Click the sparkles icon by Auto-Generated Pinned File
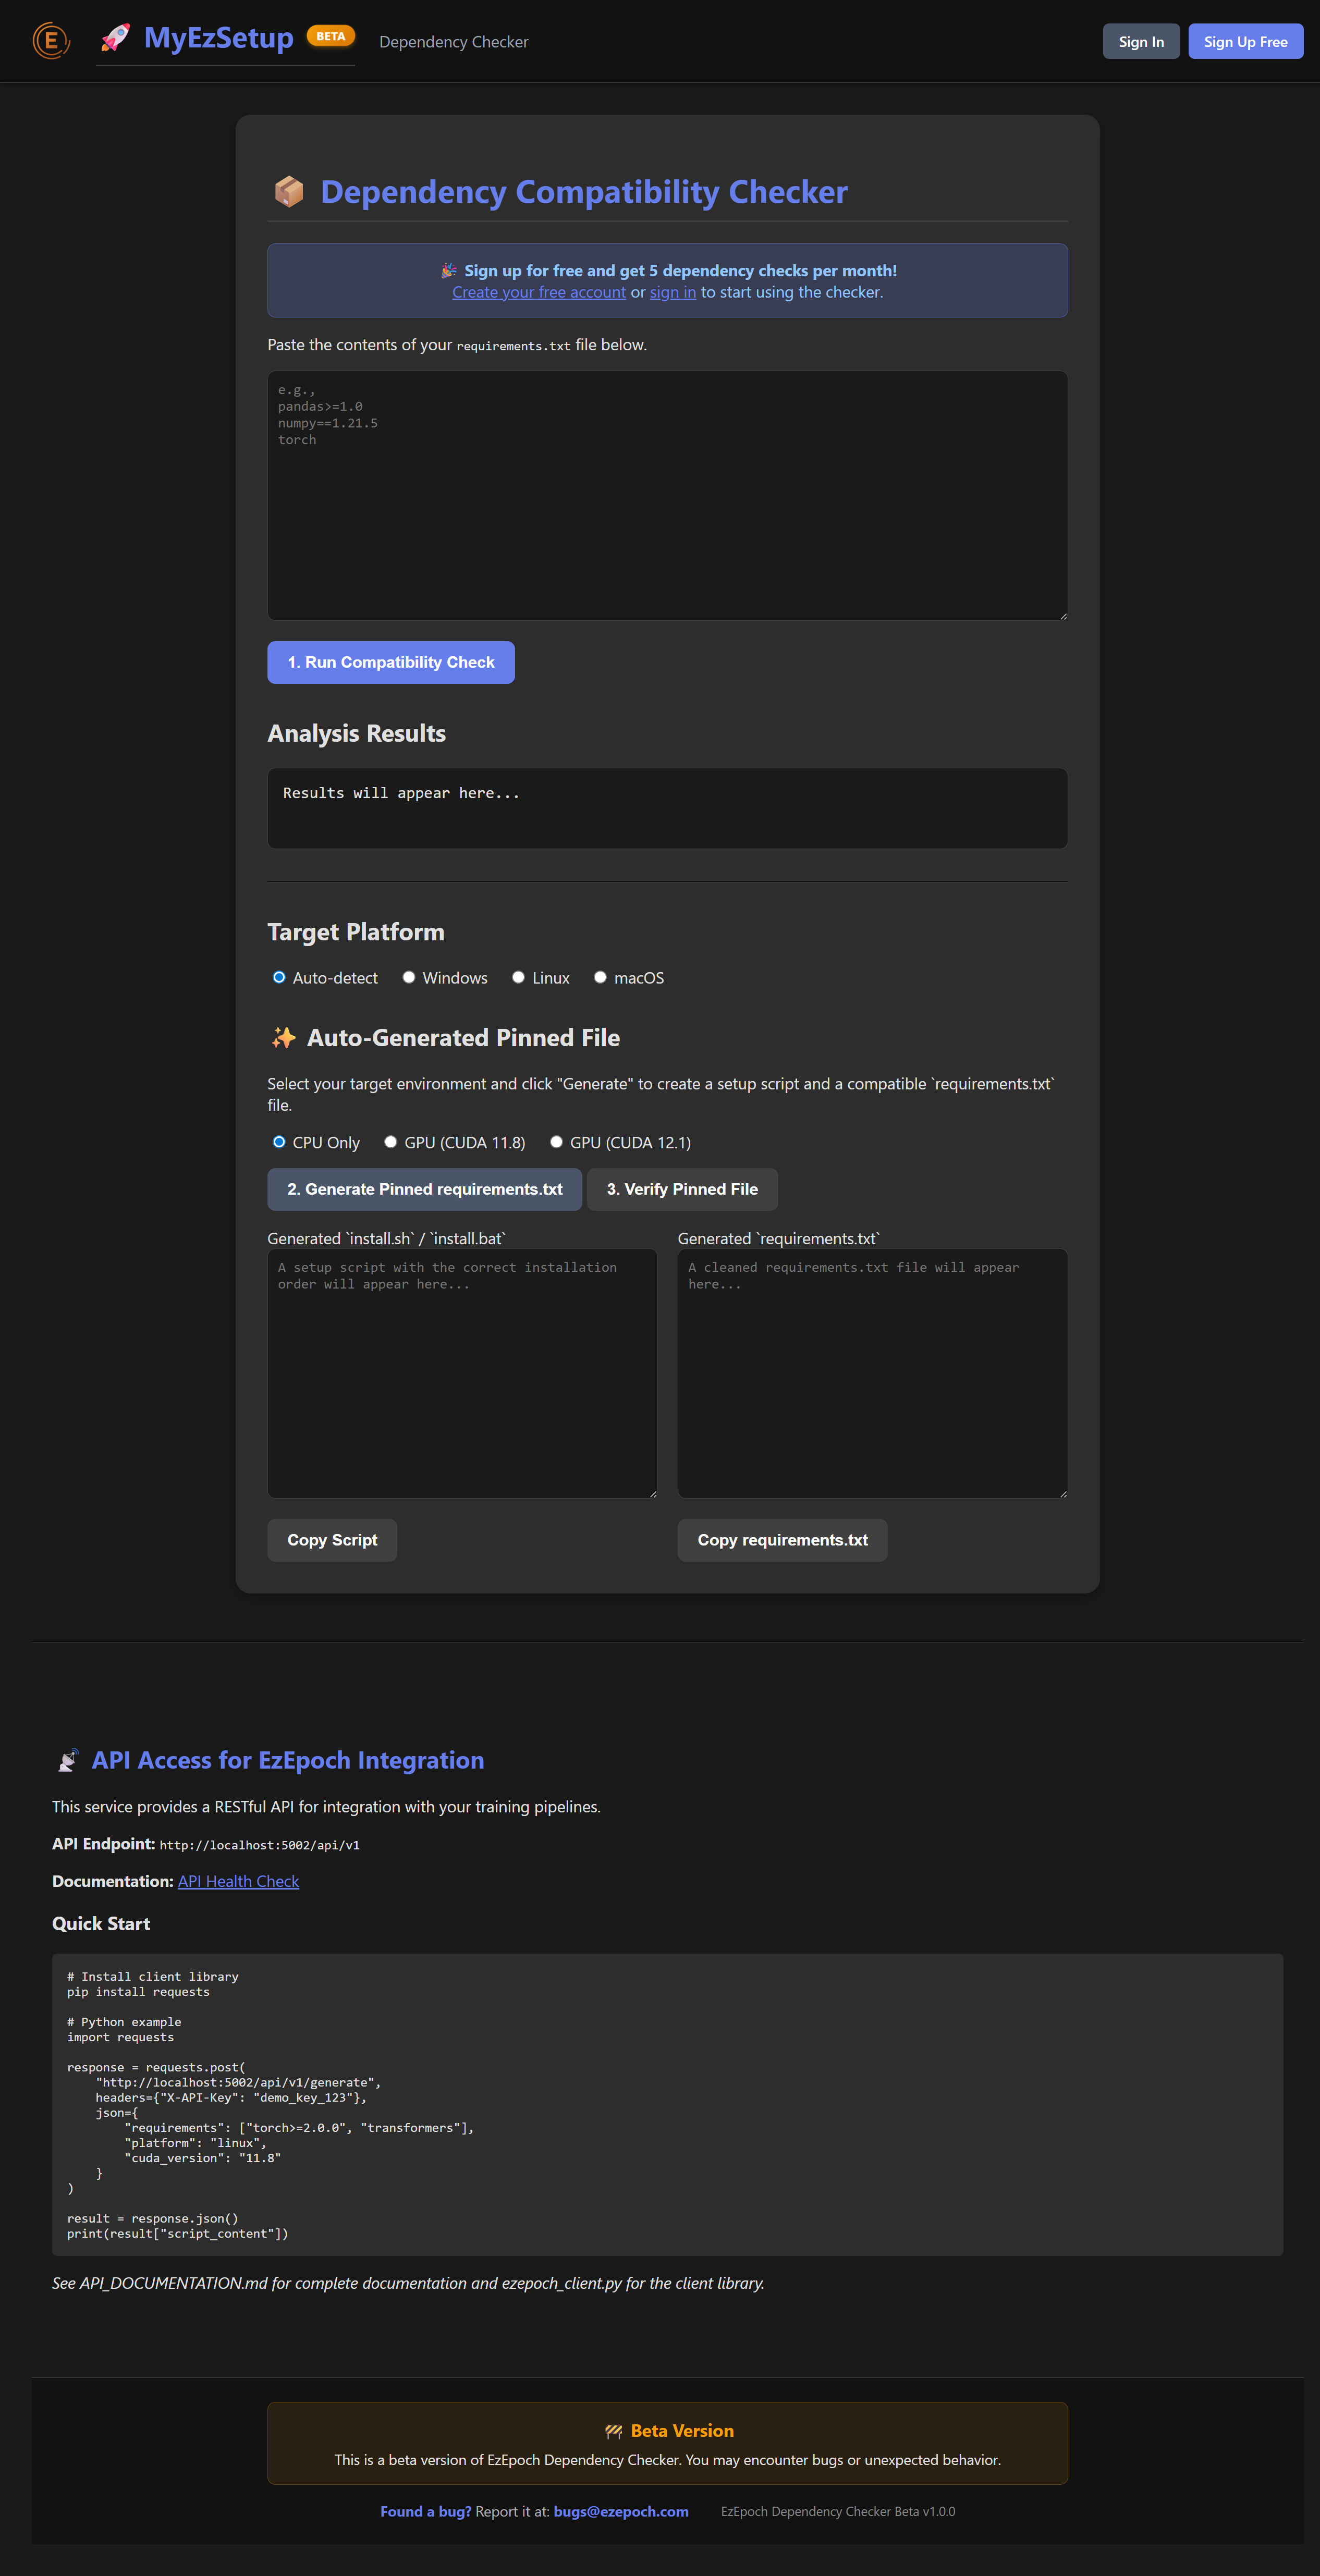Screen dimensions: 1320x2576 (284, 1038)
